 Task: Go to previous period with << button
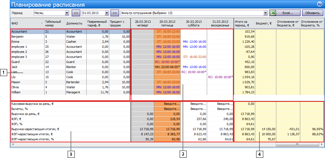tap(76, 13)
